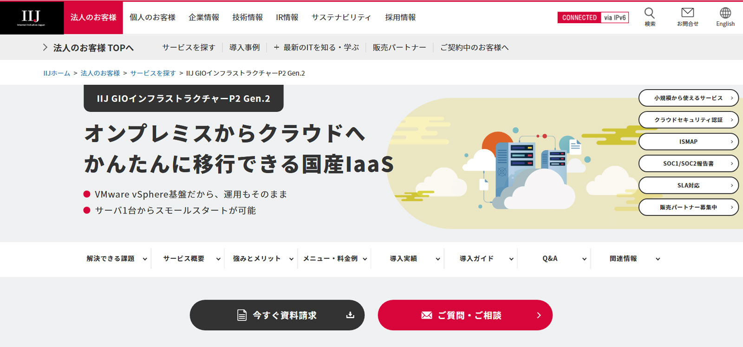Click 関連情報 anchor tab
The height and width of the screenshot is (347, 743).
[x=623, y=258]
